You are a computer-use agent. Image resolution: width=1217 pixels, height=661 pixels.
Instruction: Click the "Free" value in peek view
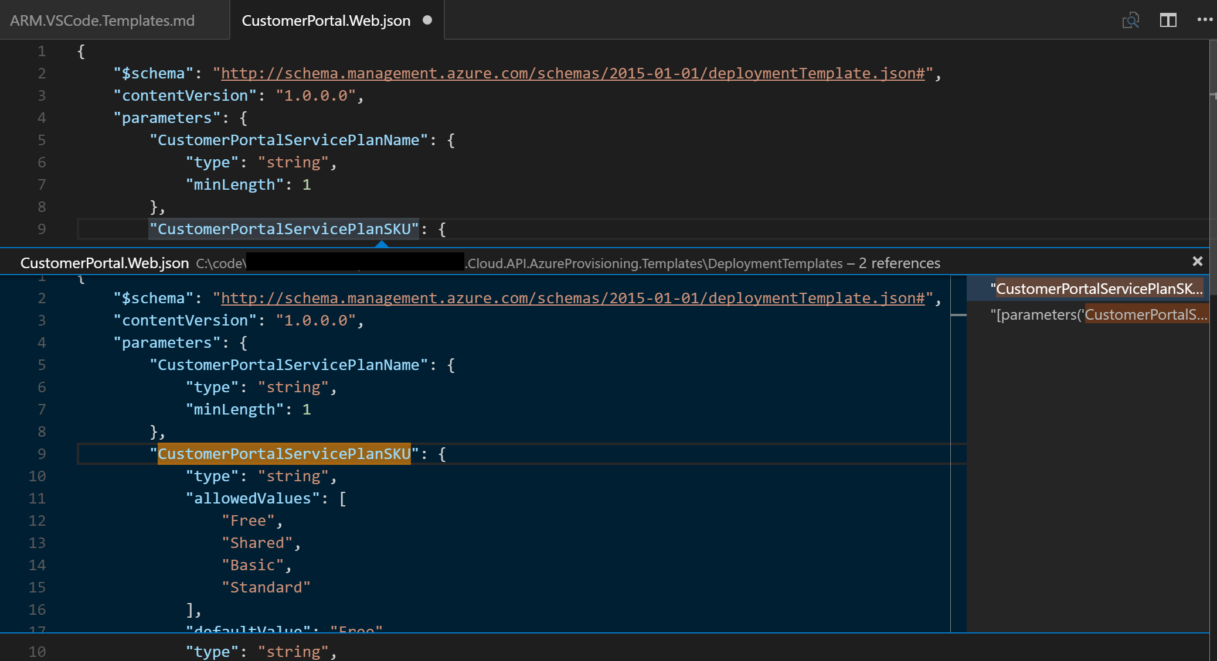click(249, 520)
